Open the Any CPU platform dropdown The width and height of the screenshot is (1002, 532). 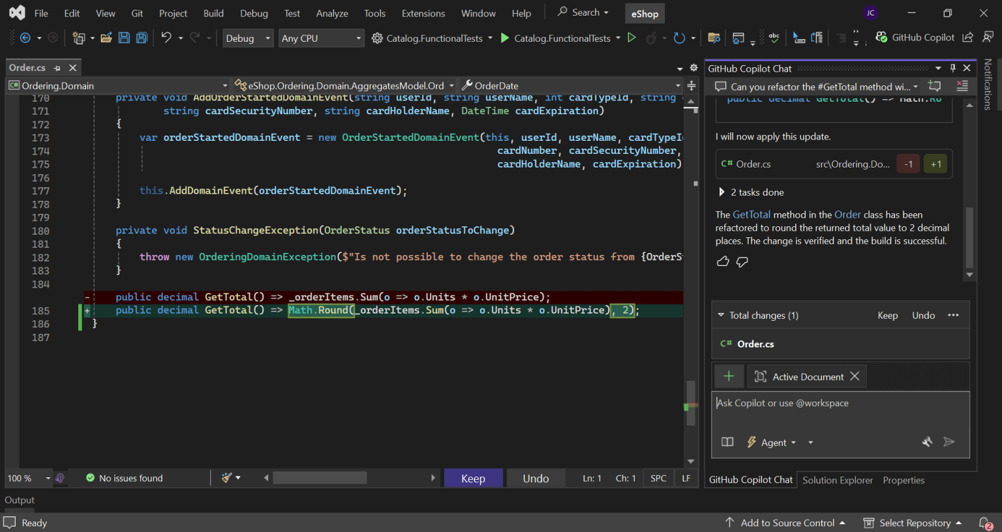point(321,38)
